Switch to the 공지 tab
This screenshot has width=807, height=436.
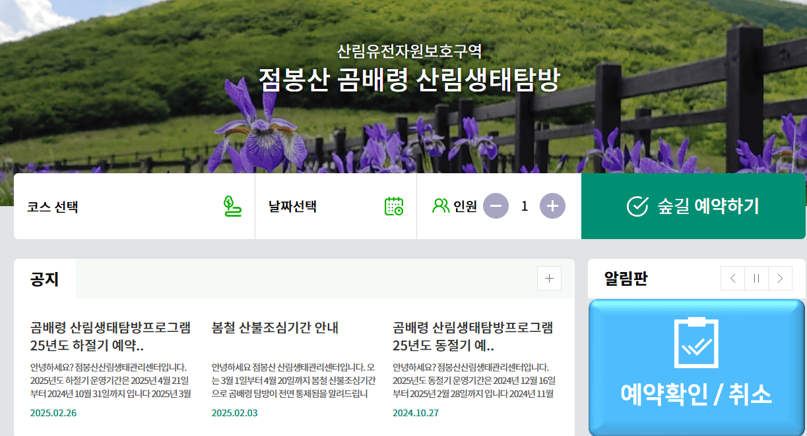point(45,279)
